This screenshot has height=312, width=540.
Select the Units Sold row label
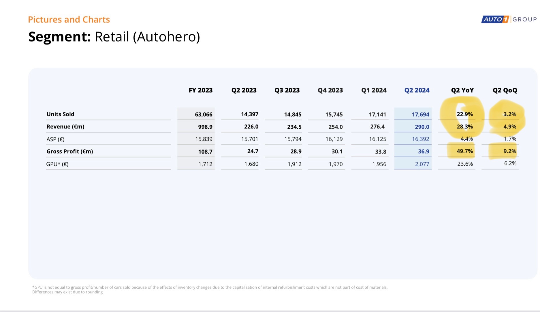point(61,114)
